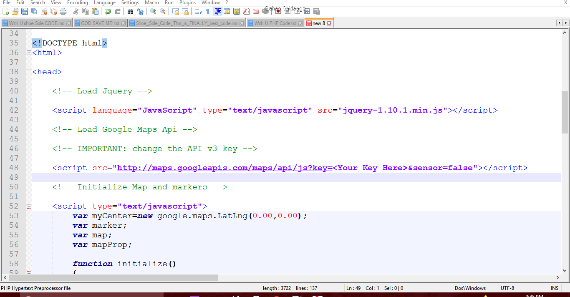Image resolution: width=570 pixels, height=297 pixels.
Task: Open the Plugins menu
Action: tap(188, 3)
